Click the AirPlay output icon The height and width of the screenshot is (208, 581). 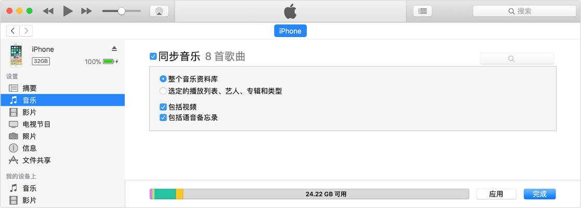coord(159,11)
